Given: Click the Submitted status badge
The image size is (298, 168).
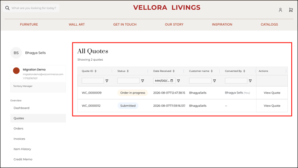Looking at the screenshot, I should pos(128,105).
